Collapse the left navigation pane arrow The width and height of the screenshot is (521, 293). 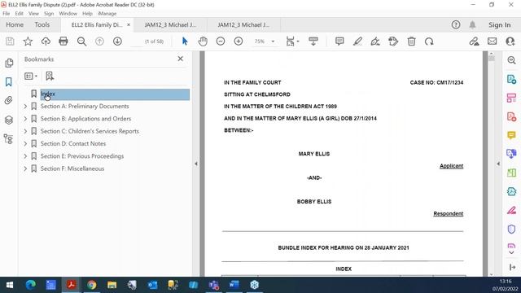click(x=196, y=164)
